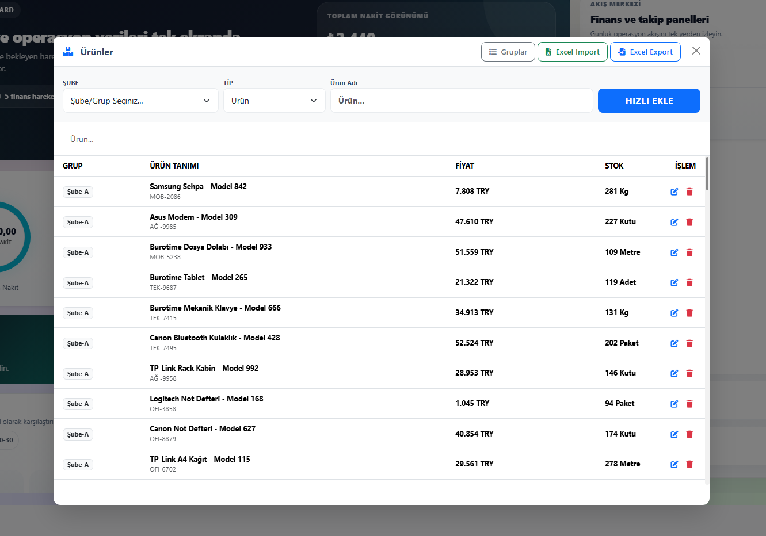The height and width of the screenshot is (536, 766).
Task: Edit the Samsung Sehpa Model 842 product
Action: point(674,192)
